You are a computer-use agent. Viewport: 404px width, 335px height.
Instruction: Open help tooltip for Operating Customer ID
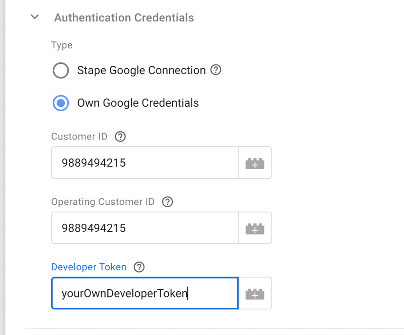[x=167, y=201]
